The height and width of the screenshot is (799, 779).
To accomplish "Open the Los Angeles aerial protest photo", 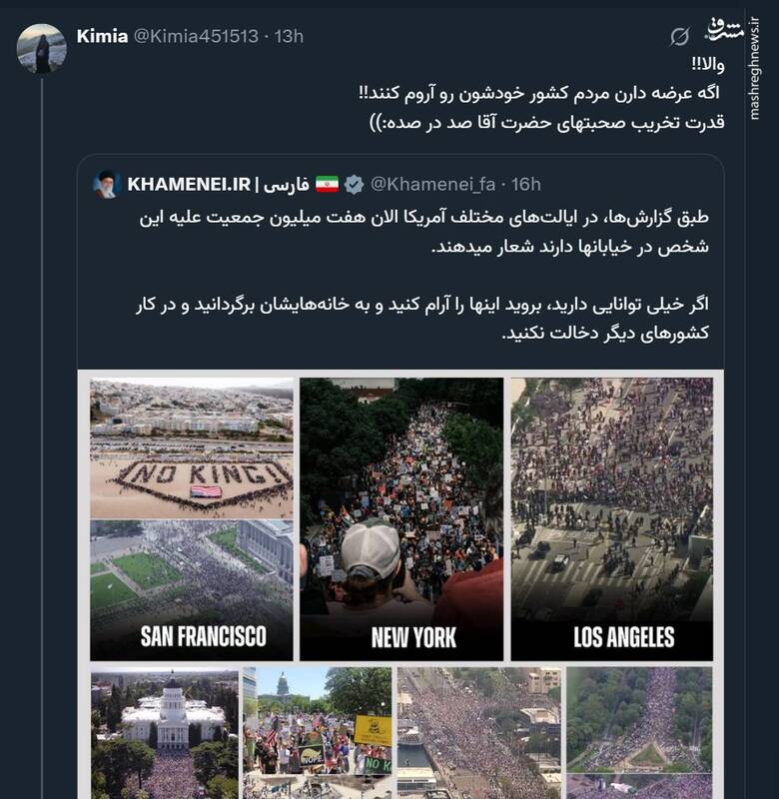I will click(x=612, y=518).
